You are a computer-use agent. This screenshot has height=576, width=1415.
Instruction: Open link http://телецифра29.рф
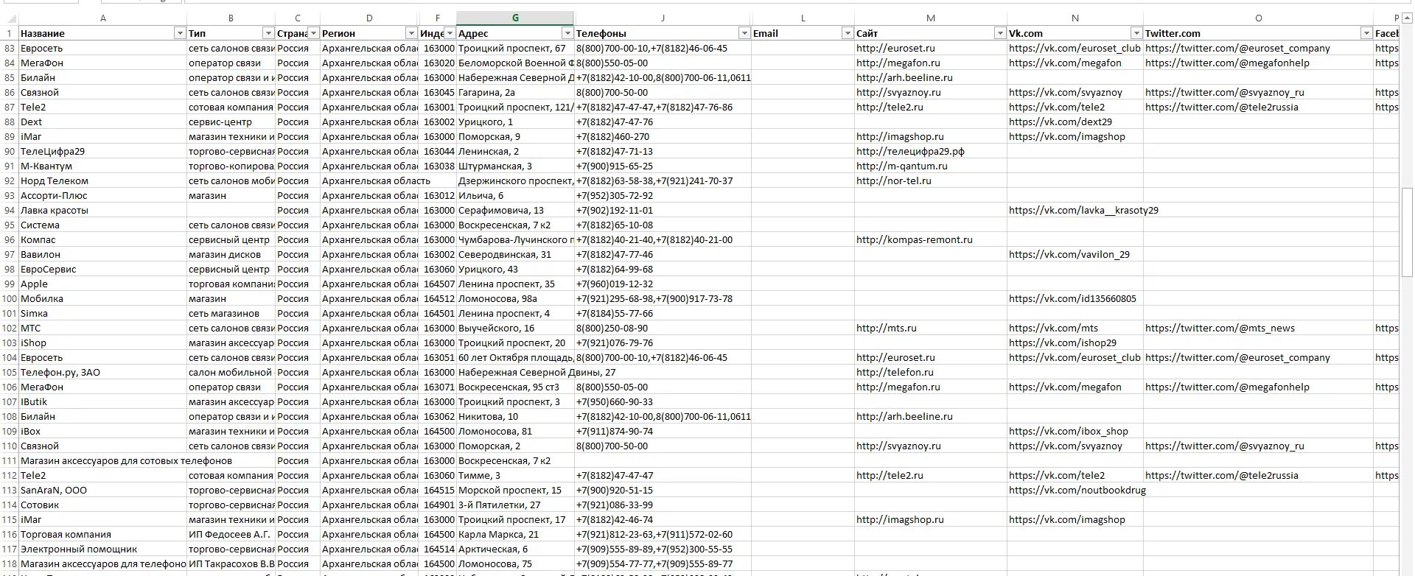(x=910, y=151)
